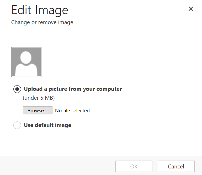Click the 'Upload a picture from your computer' label
The height and width of the screenshot is (175, 202).
[x=73, y=89]
